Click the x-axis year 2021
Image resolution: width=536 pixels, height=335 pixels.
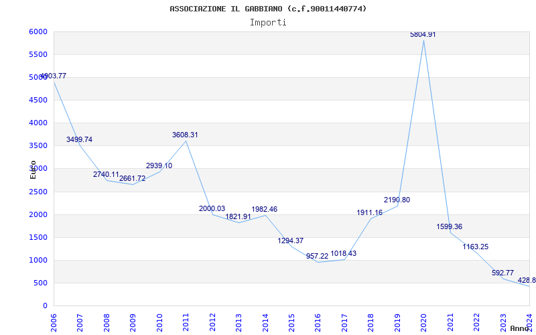tap(450, 322)
